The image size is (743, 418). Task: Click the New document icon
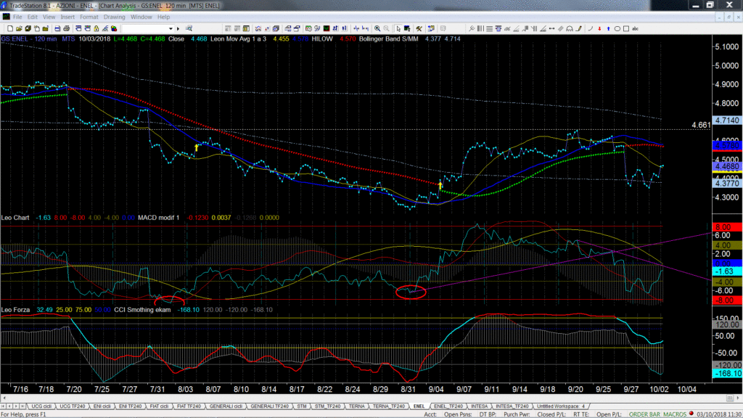(x=10, y=28)
